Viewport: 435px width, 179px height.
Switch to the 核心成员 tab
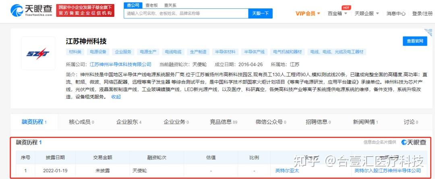pos(81,122)
